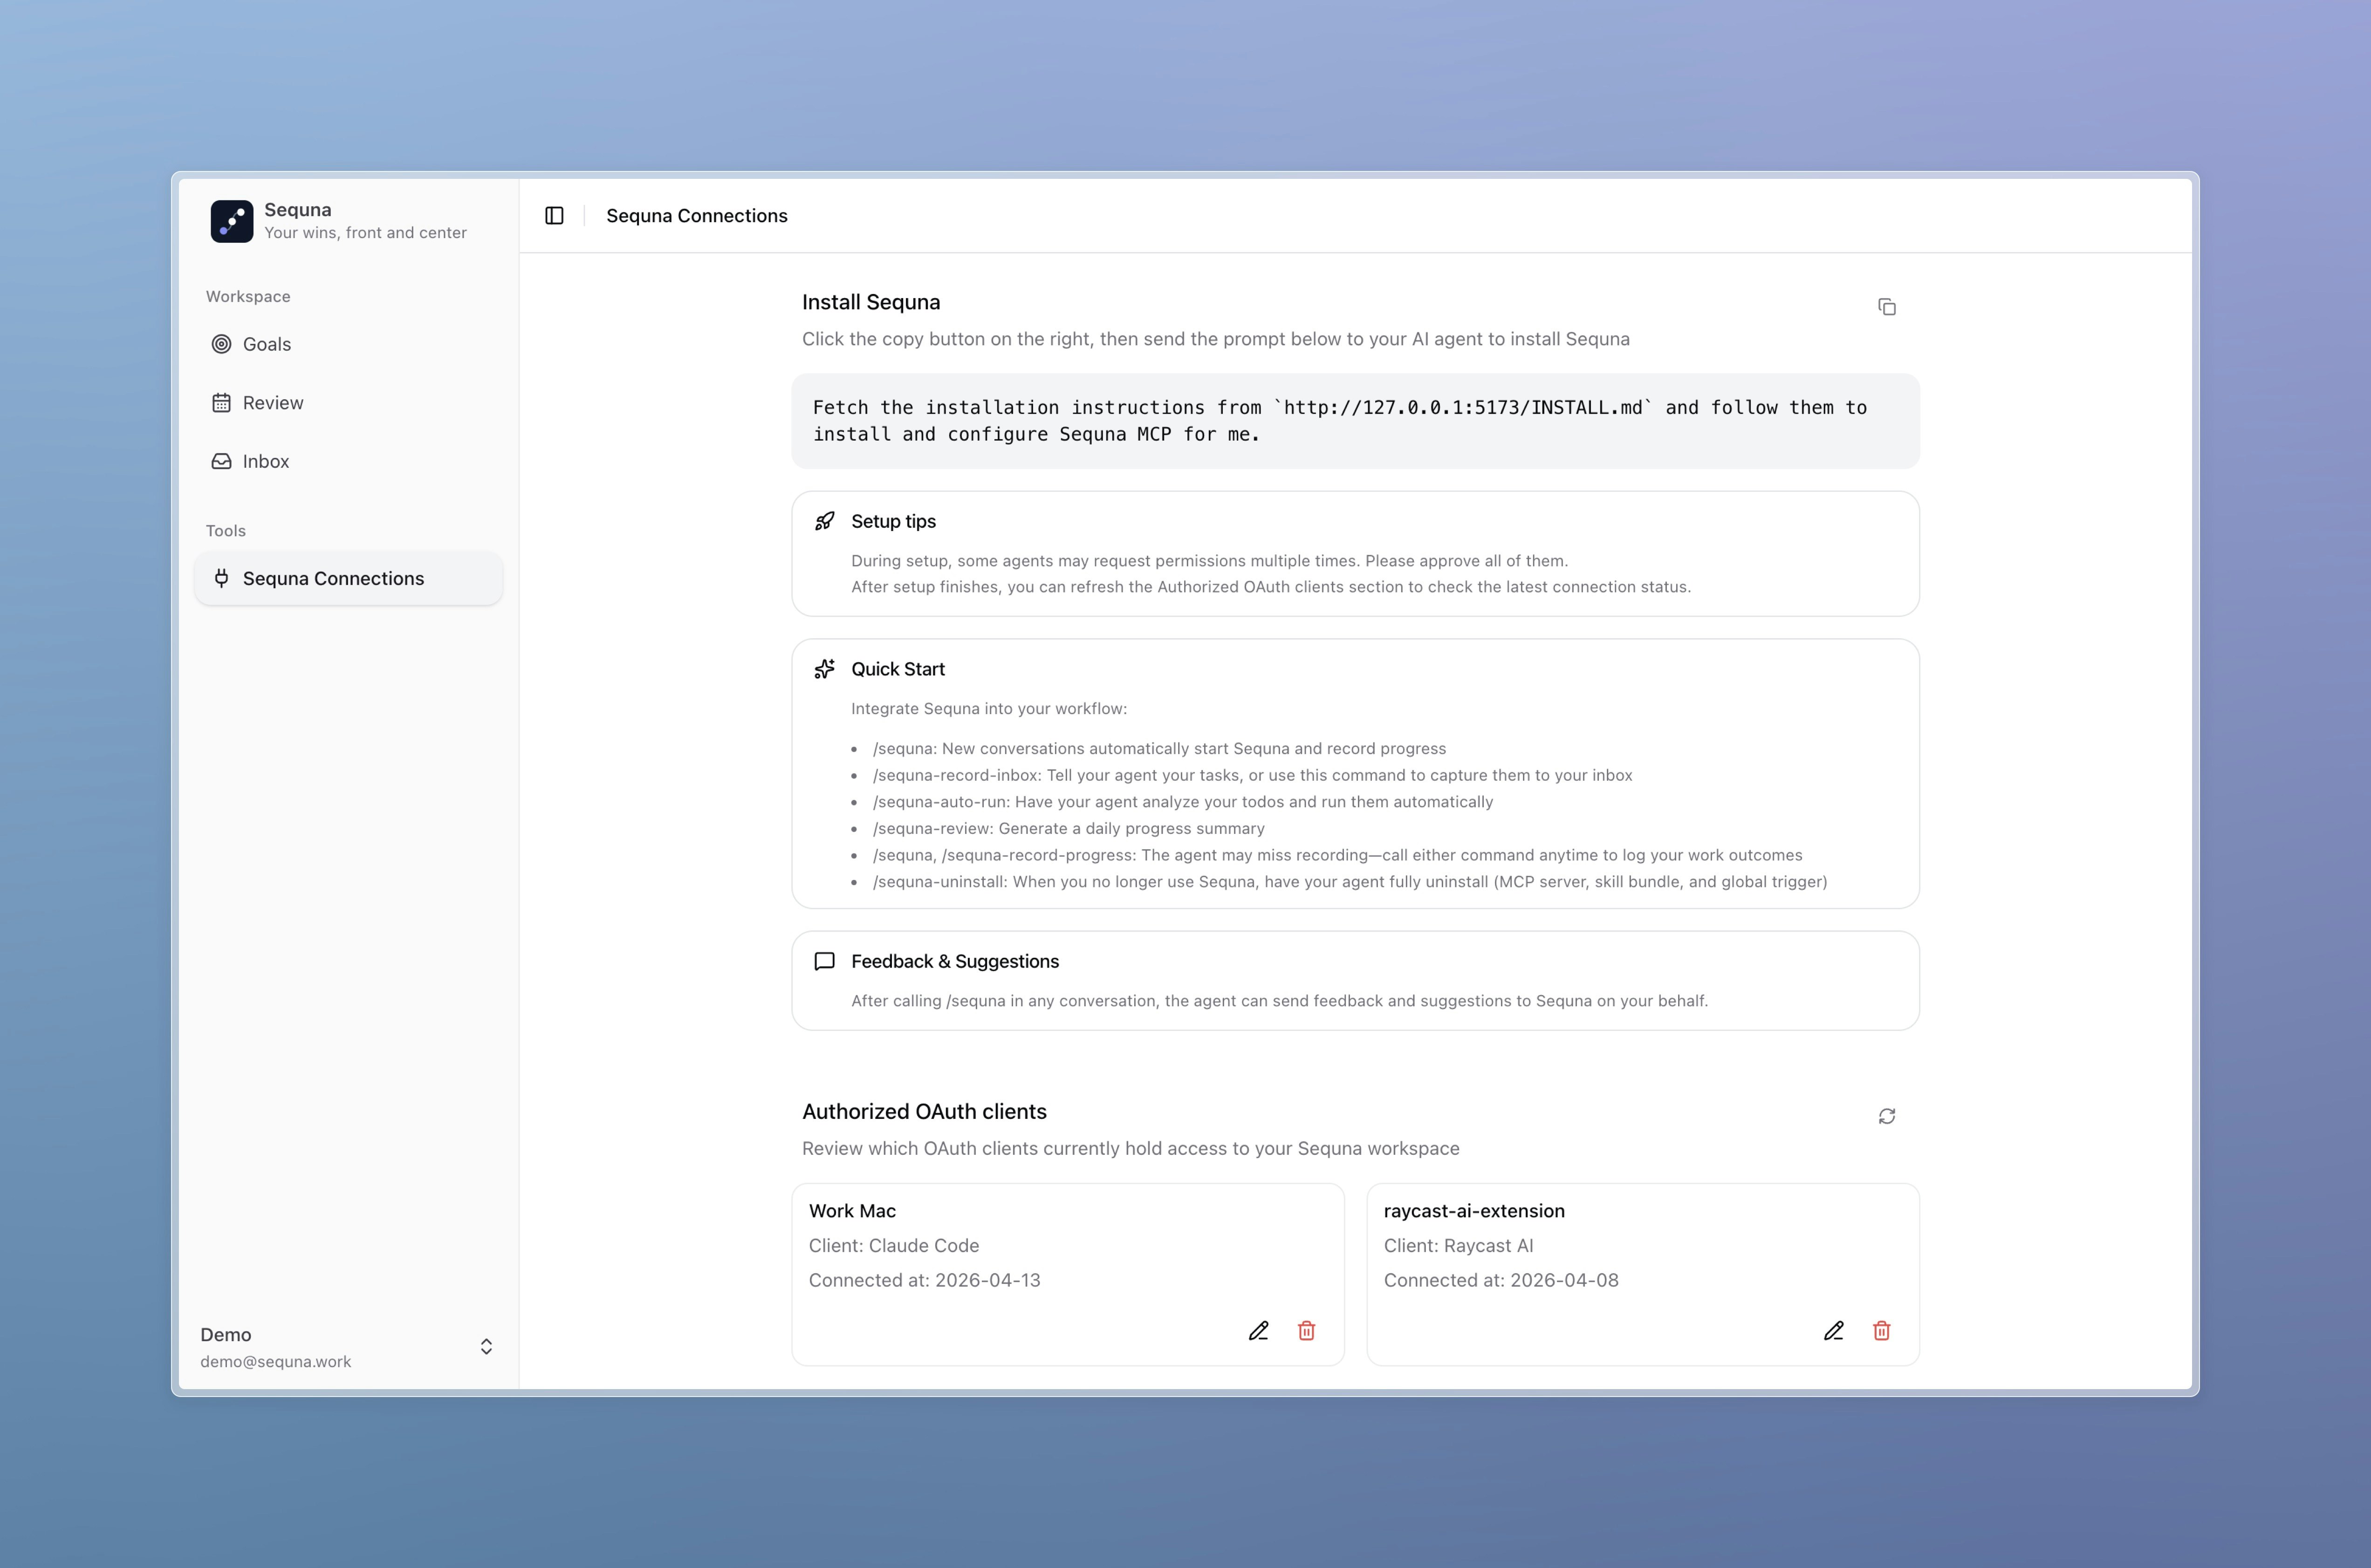The height and width of the screenshot is (1568, 2371).
Task: Click the Sequna Connections page title
Action: [696, 216]
